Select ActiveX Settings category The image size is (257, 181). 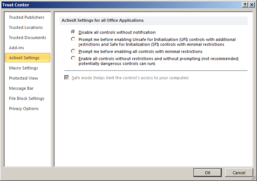point(27,58)
